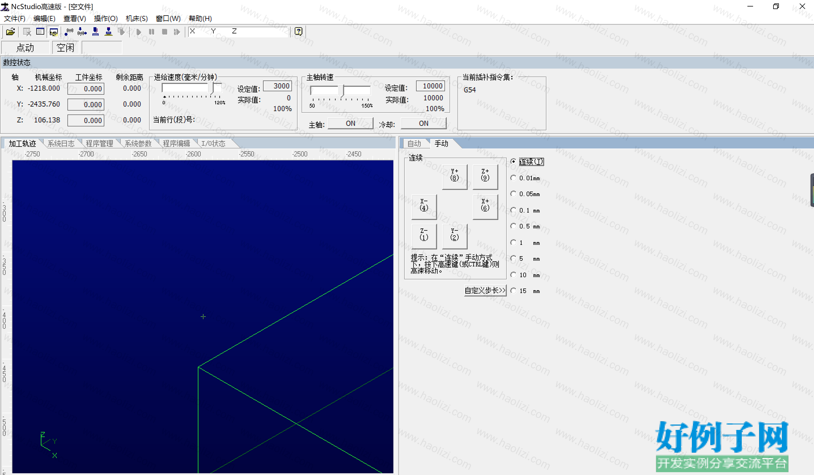
Task: Click the Z+ (9) jog button
Action: (x=485, y=177)
